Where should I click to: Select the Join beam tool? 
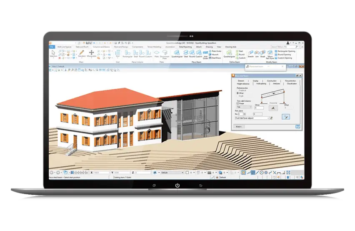(x=257, y=54)
